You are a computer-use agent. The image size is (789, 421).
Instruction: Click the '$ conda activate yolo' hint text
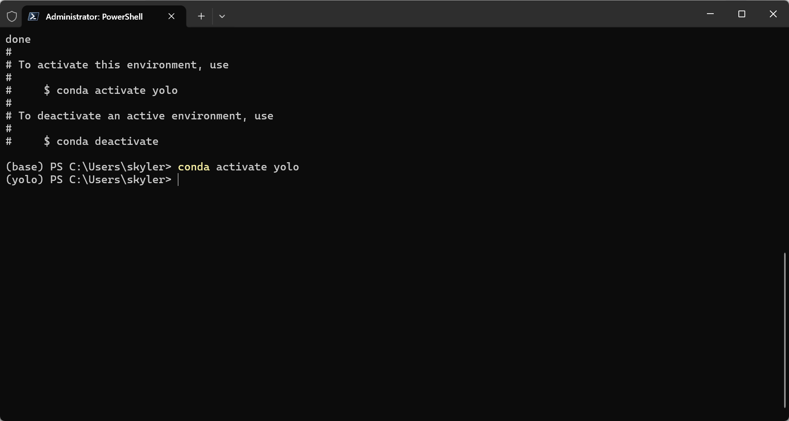tap(111, 91)
